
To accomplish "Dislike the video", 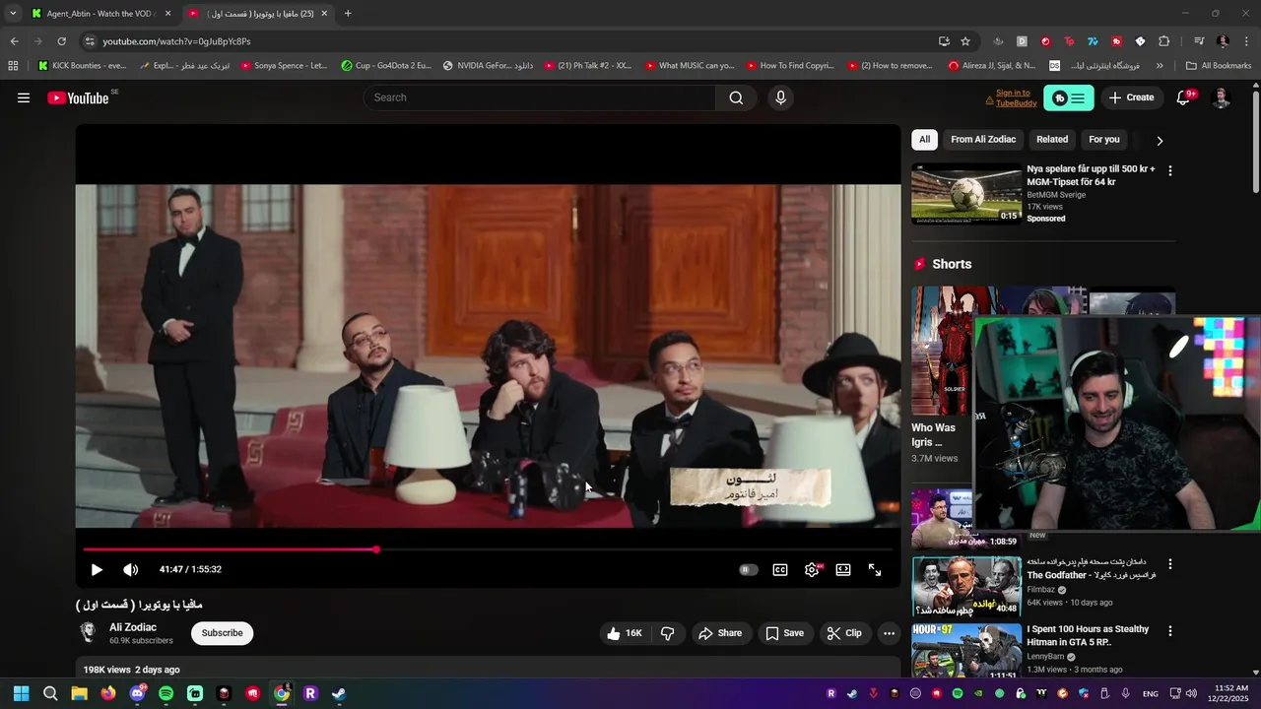I will coord(667,633).
